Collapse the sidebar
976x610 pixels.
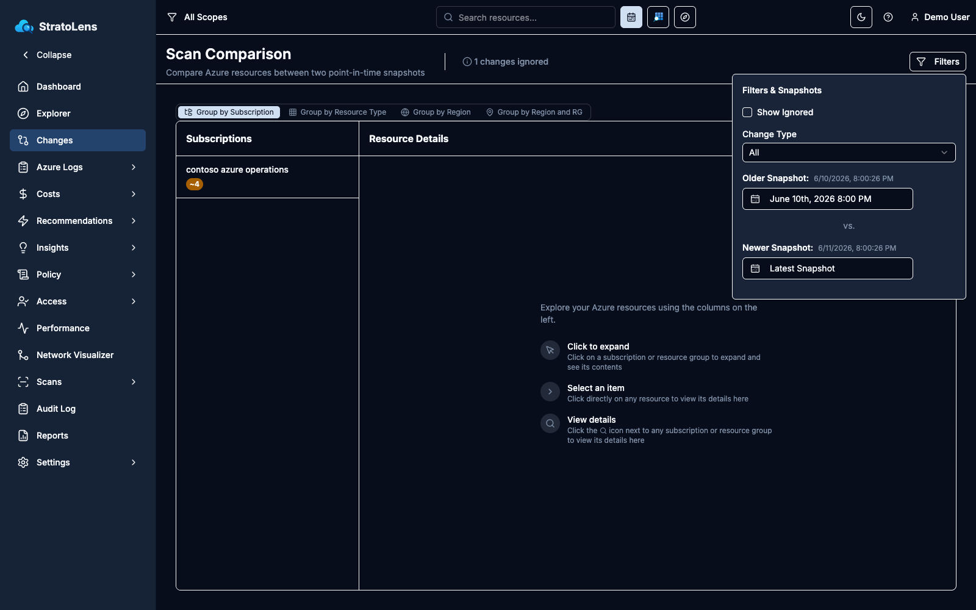[x=47, y=55]
